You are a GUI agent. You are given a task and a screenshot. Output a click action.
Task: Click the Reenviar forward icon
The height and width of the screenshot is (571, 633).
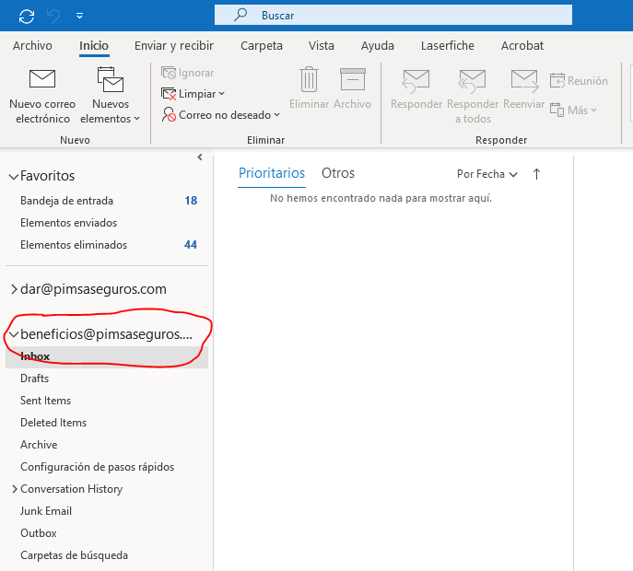click(x=524, y=81)
